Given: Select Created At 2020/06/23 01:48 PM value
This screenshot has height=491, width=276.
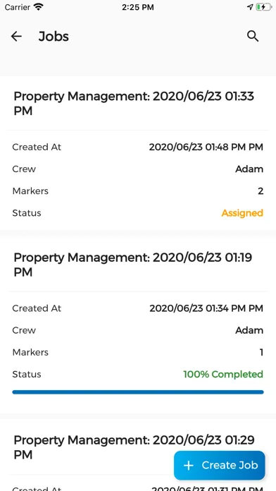Looking at the screenshot, I should tap(206, 147).
